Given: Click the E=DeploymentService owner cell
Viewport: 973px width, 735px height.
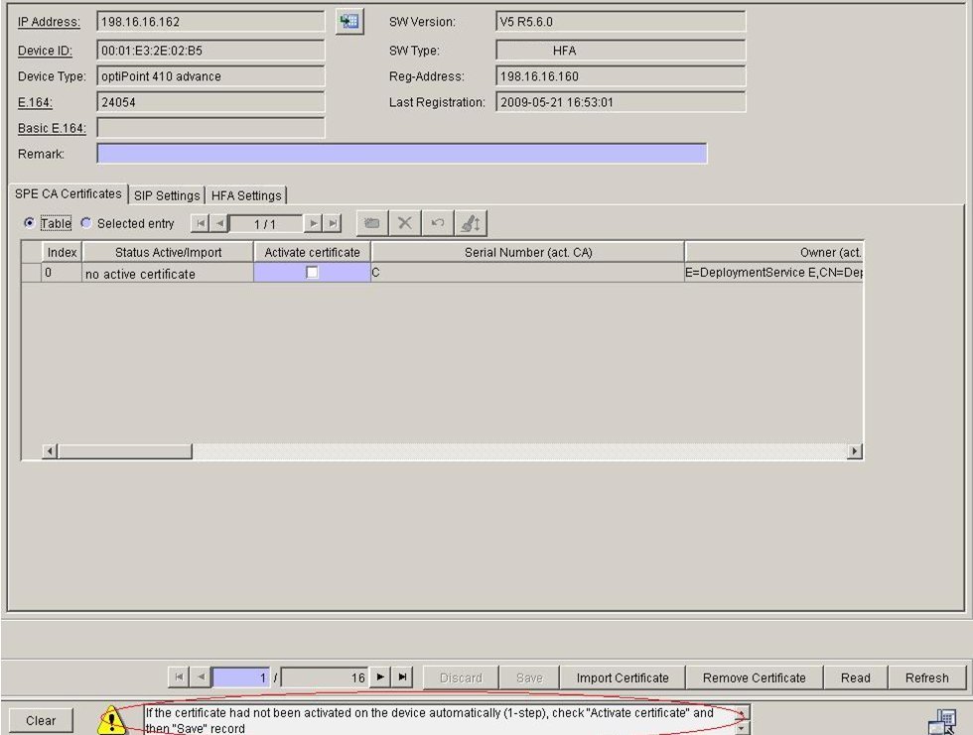Looking at the screenshot, I should pos(773,273).
